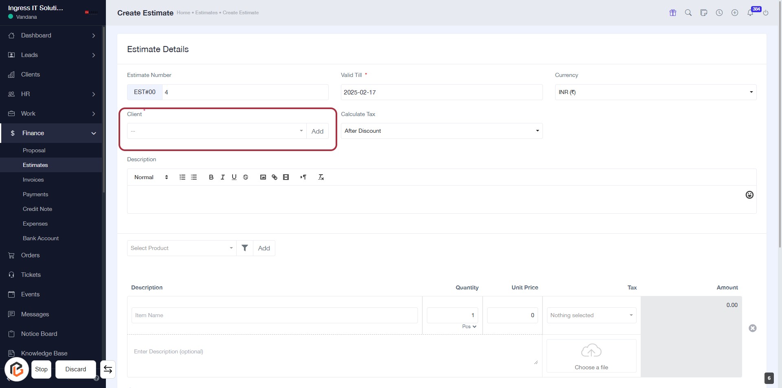Click the gift icon in top bar
Image resolution: width=782 pixels, height=388 pixels.
[673, 13]
